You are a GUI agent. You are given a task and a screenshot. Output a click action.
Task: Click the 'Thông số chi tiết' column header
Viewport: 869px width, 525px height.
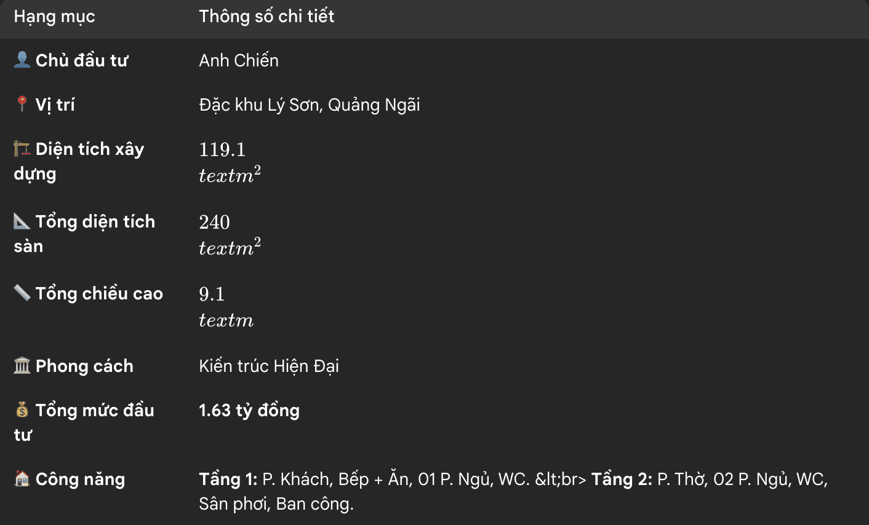[x=266, y=17]
